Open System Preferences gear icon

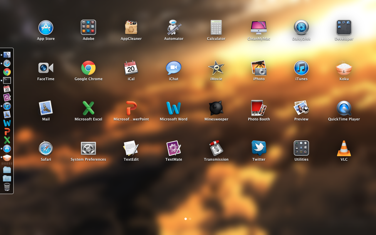(88, 148)
